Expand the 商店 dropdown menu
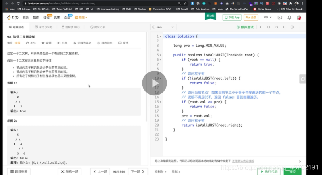The image size is (322, 175). 81,18
